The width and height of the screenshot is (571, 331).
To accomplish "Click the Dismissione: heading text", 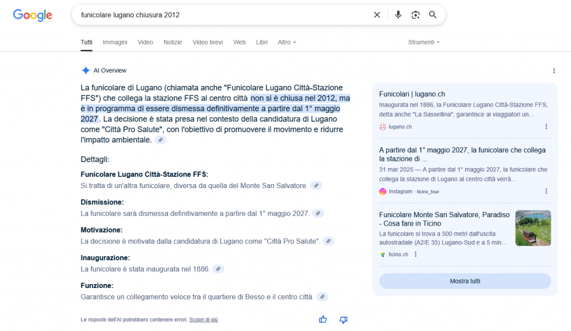I will click(x=102, y=202).
